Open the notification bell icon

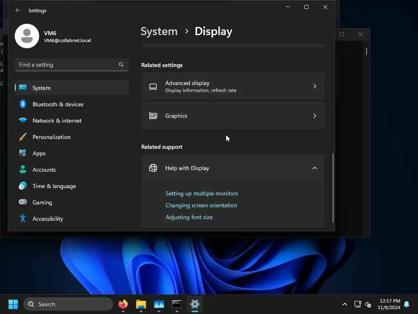[x=407, y=304]
